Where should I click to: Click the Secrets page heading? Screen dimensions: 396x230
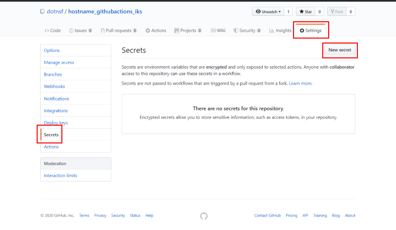click(x=134, y=50)
